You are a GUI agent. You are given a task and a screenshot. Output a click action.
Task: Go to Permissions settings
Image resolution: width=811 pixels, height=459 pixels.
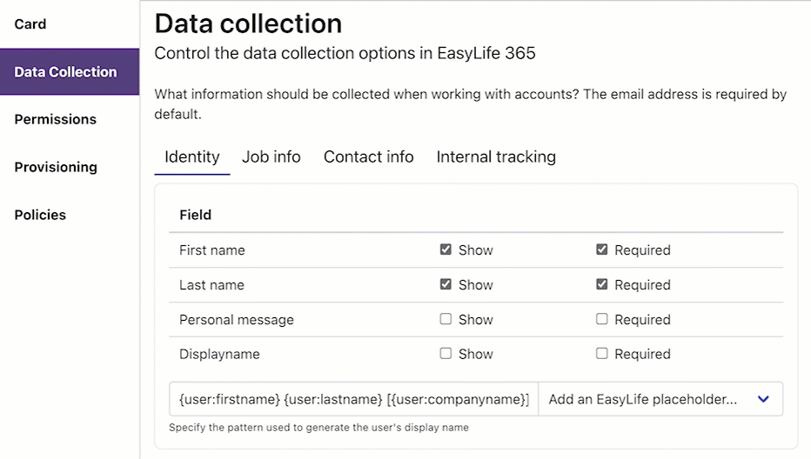point(56,119)
